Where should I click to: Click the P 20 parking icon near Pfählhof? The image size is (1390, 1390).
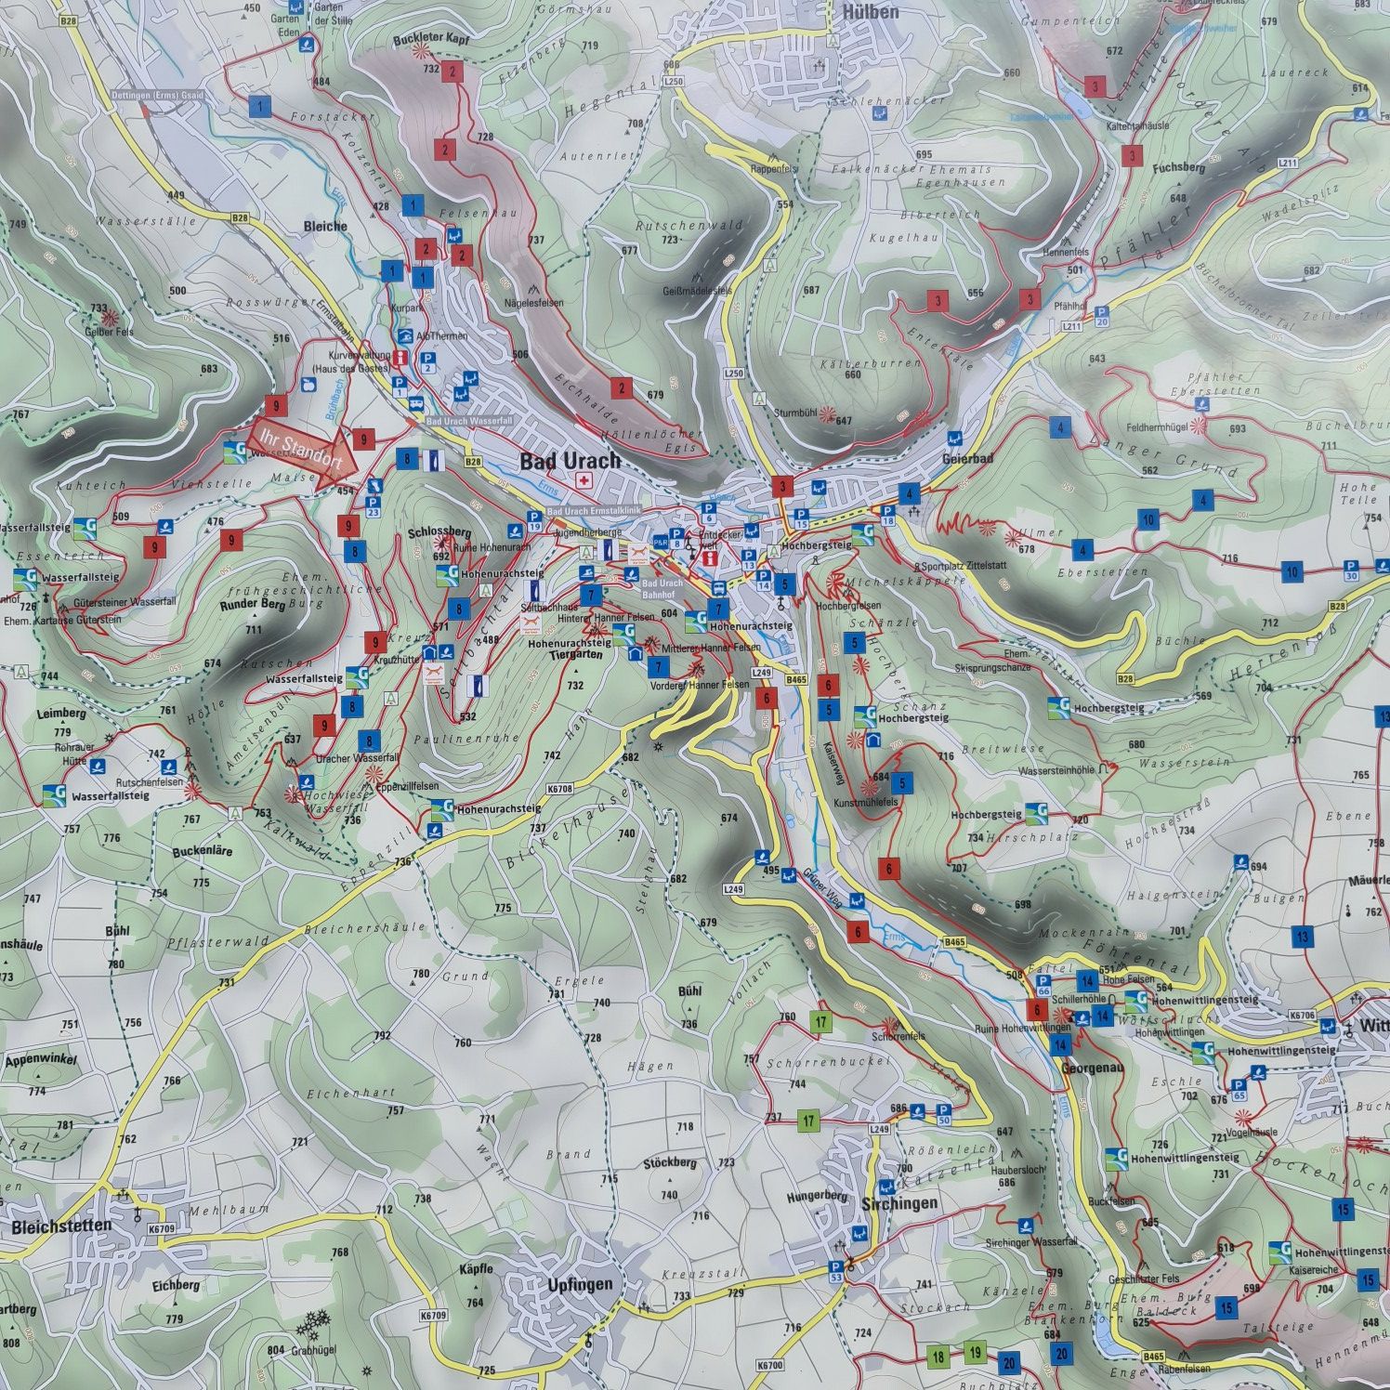pyautogui.click(x=1102, y=317)
